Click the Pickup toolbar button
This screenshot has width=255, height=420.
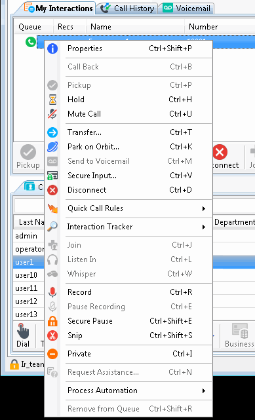(x=28, y=157)
